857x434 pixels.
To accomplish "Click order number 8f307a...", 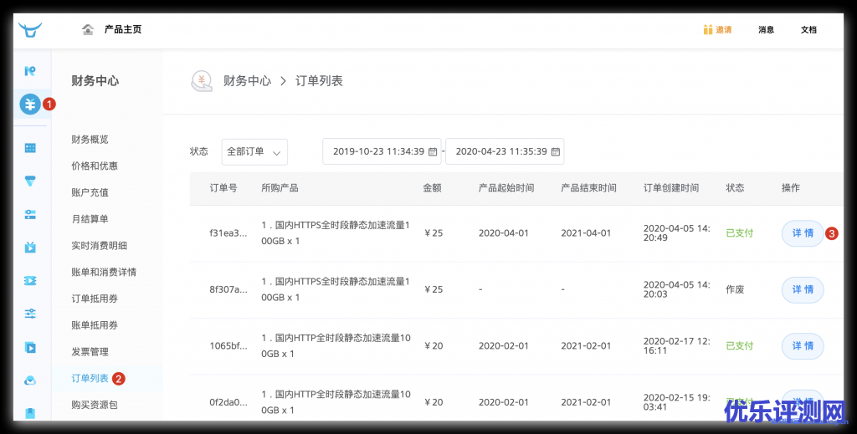I will point(228,289).
